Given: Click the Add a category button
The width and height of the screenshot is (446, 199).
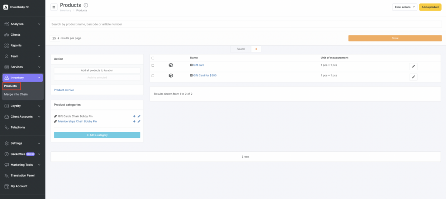Looking at the screenshot, I should pos(97,135).
